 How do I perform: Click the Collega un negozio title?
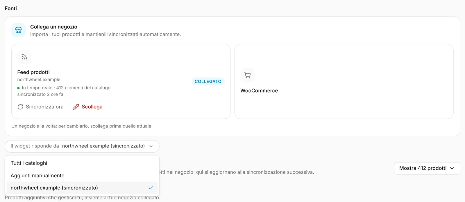54,27
